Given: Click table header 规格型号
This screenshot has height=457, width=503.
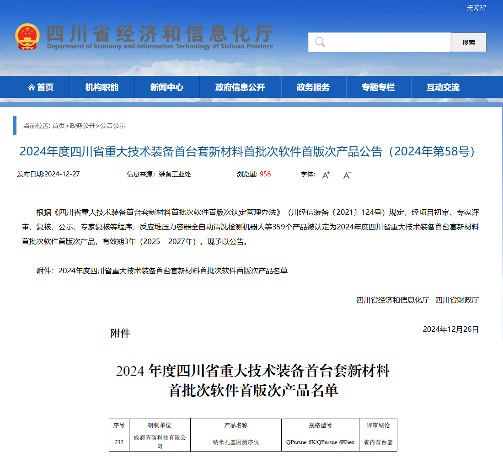Looking at the screenshot, I should (320, 425).
